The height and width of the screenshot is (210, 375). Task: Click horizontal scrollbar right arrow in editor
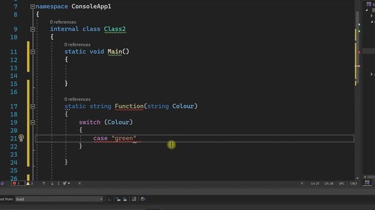point(302,183)
